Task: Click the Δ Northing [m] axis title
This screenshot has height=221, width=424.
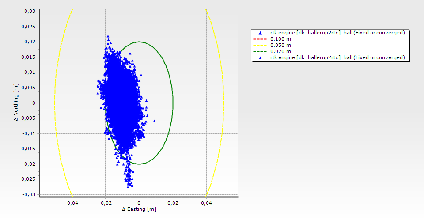Action: click(16, 103)
